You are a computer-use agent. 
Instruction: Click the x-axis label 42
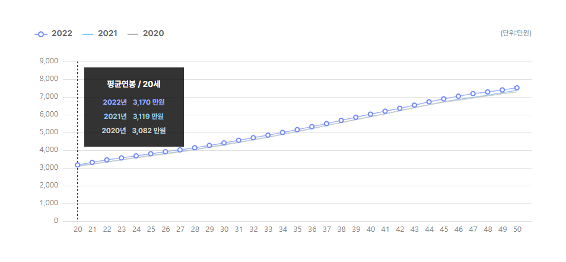tap(400, 229)
